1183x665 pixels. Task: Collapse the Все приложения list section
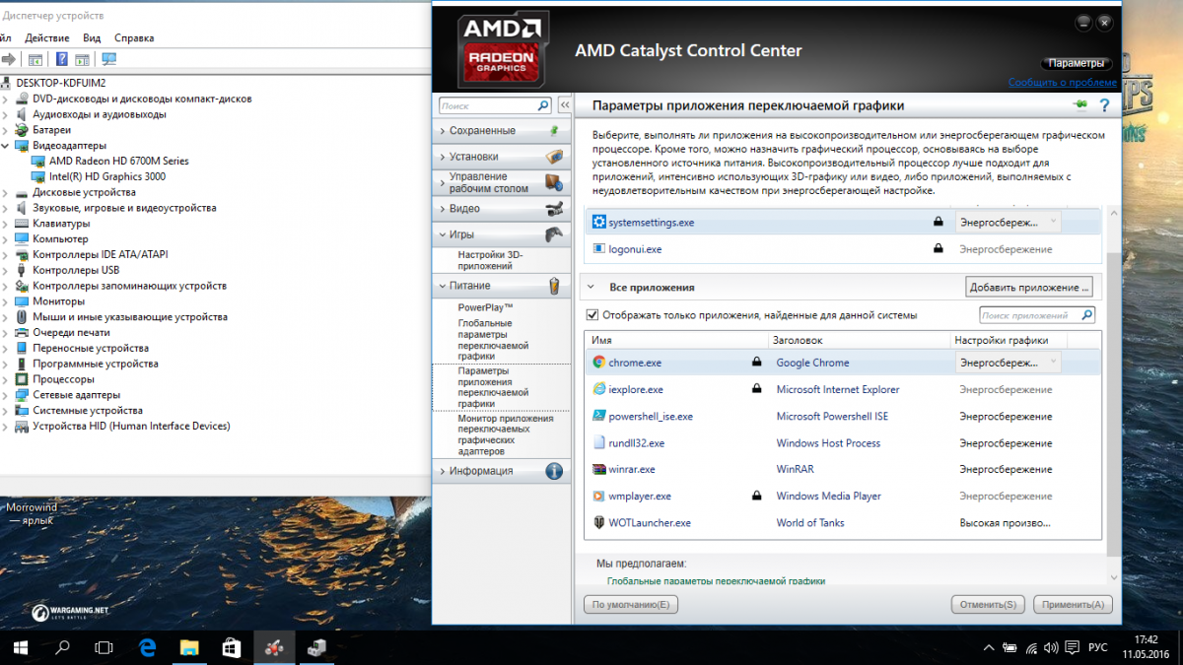pos(591,288)
